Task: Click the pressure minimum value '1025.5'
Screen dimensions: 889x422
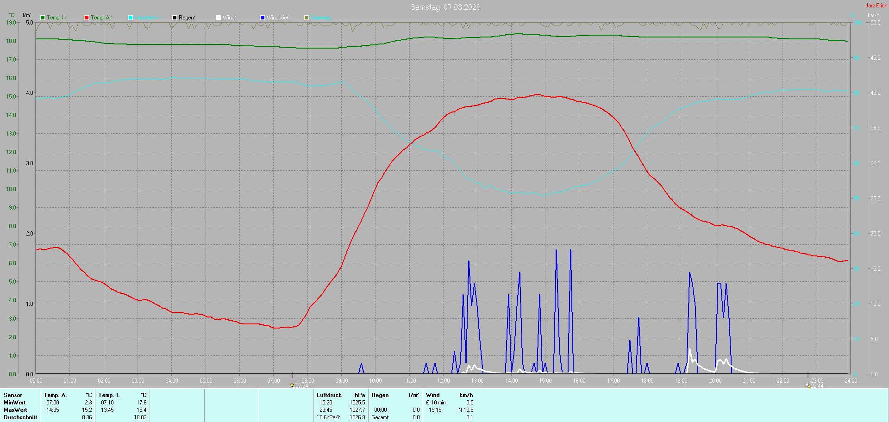Action: 357,403
